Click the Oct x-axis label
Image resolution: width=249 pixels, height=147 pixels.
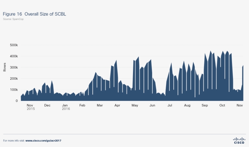pos(222,105)
